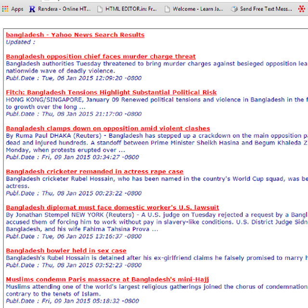Open 'Muslims condemn Paris massacre at Bangladesh's mini-Hajj' link
The image size is (308, 308).
click(x=107, y=280)
